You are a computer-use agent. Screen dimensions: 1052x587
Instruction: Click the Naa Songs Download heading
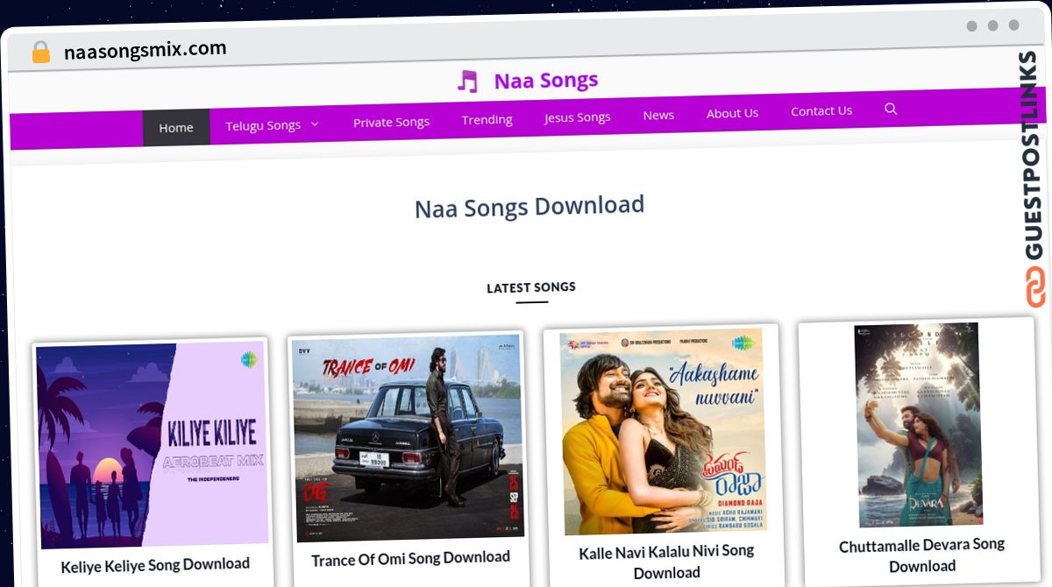pyautogui.click(x=530, y=207)
